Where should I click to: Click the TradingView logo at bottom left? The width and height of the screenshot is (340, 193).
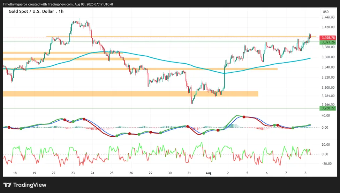pos(25,185)
